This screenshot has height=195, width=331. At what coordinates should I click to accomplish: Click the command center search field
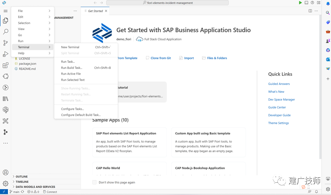[167, 3]
